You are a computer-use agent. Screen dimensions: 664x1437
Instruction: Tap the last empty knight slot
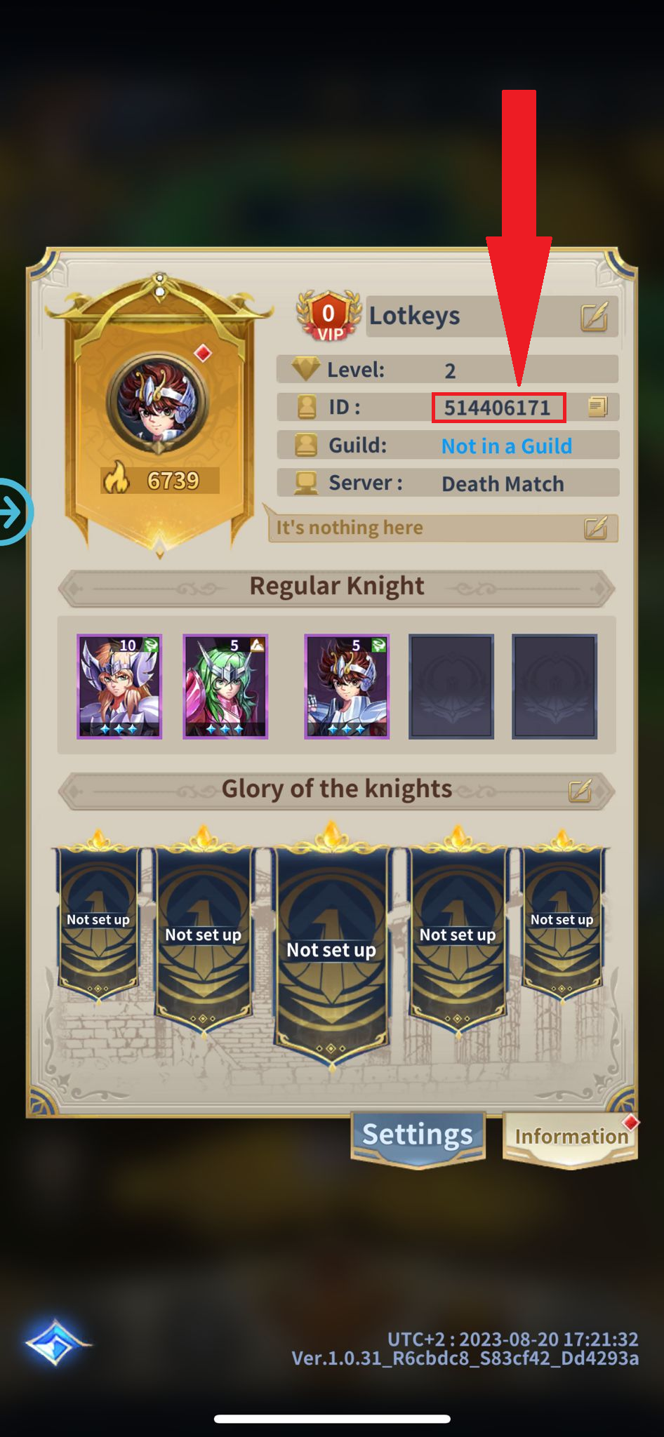coord(555,686)
